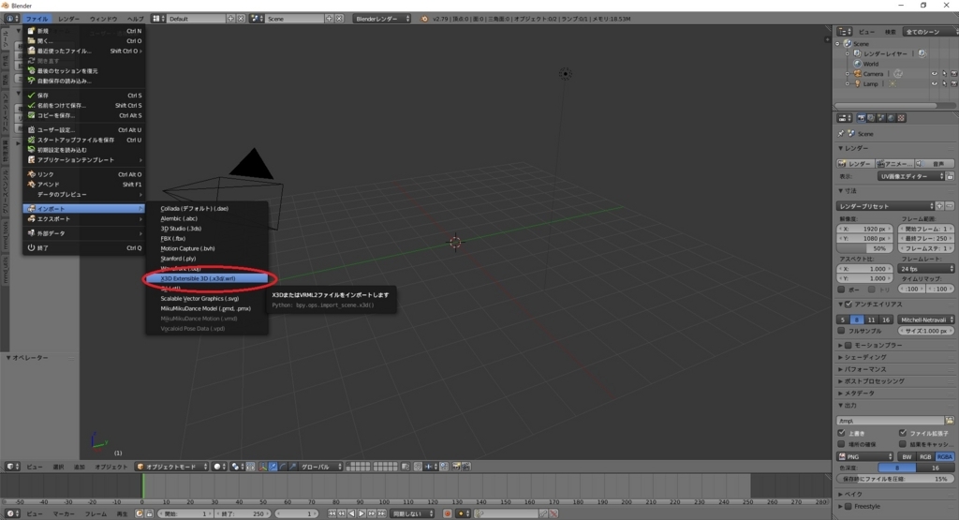Image resolution: width=959 pixels, height=520 pixels.
Task: Select the RGB color mode button
Action: pos(925,457)
